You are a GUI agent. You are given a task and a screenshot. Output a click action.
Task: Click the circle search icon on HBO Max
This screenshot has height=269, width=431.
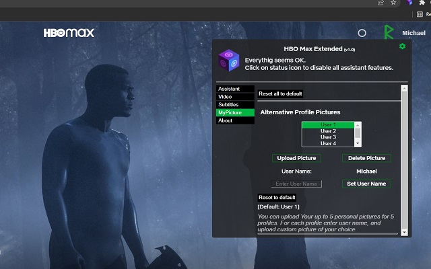point(362,33)
